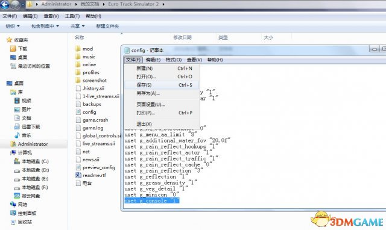Choose 另存为(A)... menu entry
The height and width of the screenshot is (230, 386).
coord(162,93)
